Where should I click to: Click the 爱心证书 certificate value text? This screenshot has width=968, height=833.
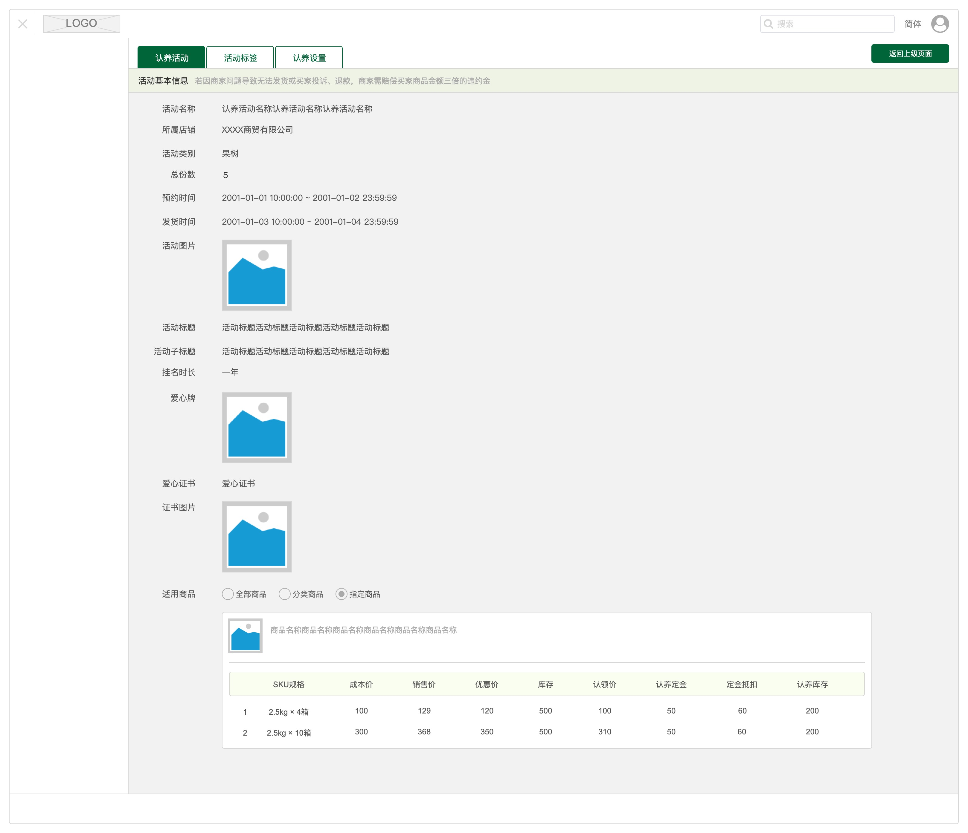pyautogui.click(x=238, y=483)
